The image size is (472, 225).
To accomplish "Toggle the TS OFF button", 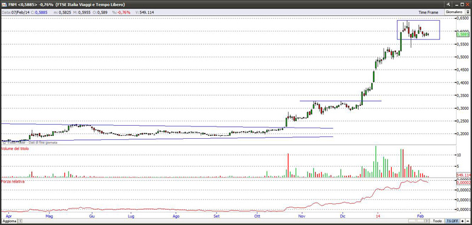I will 452,221.
